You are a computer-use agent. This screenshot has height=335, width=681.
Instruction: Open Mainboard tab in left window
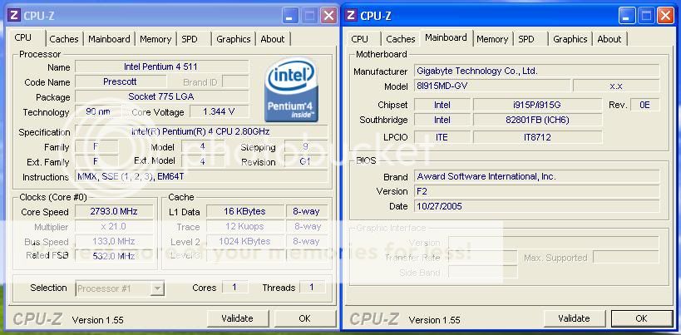coord(109,39)
